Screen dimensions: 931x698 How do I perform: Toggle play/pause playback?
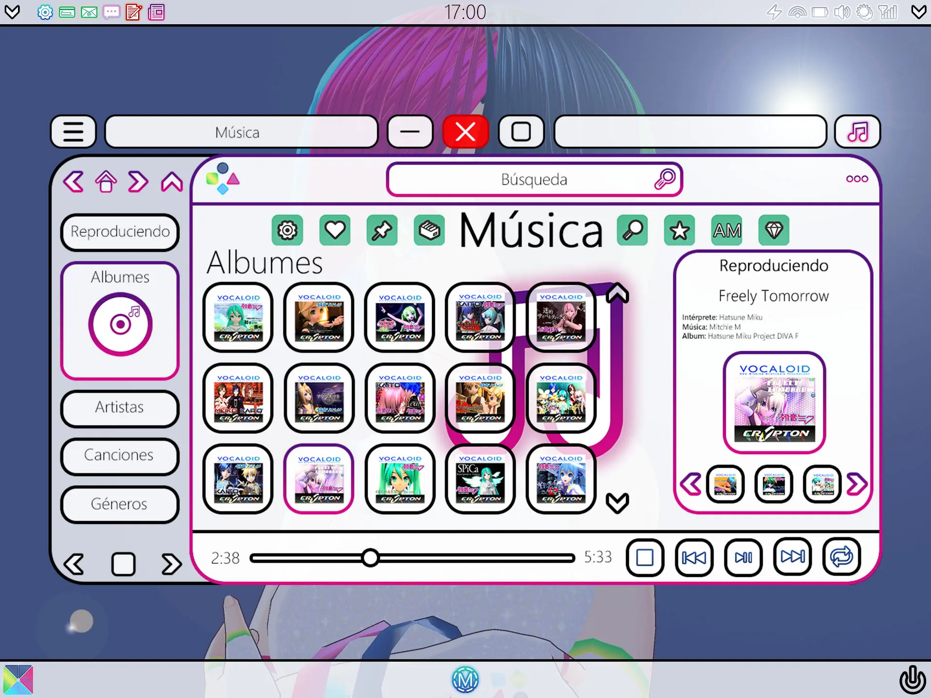coord(743,557)
